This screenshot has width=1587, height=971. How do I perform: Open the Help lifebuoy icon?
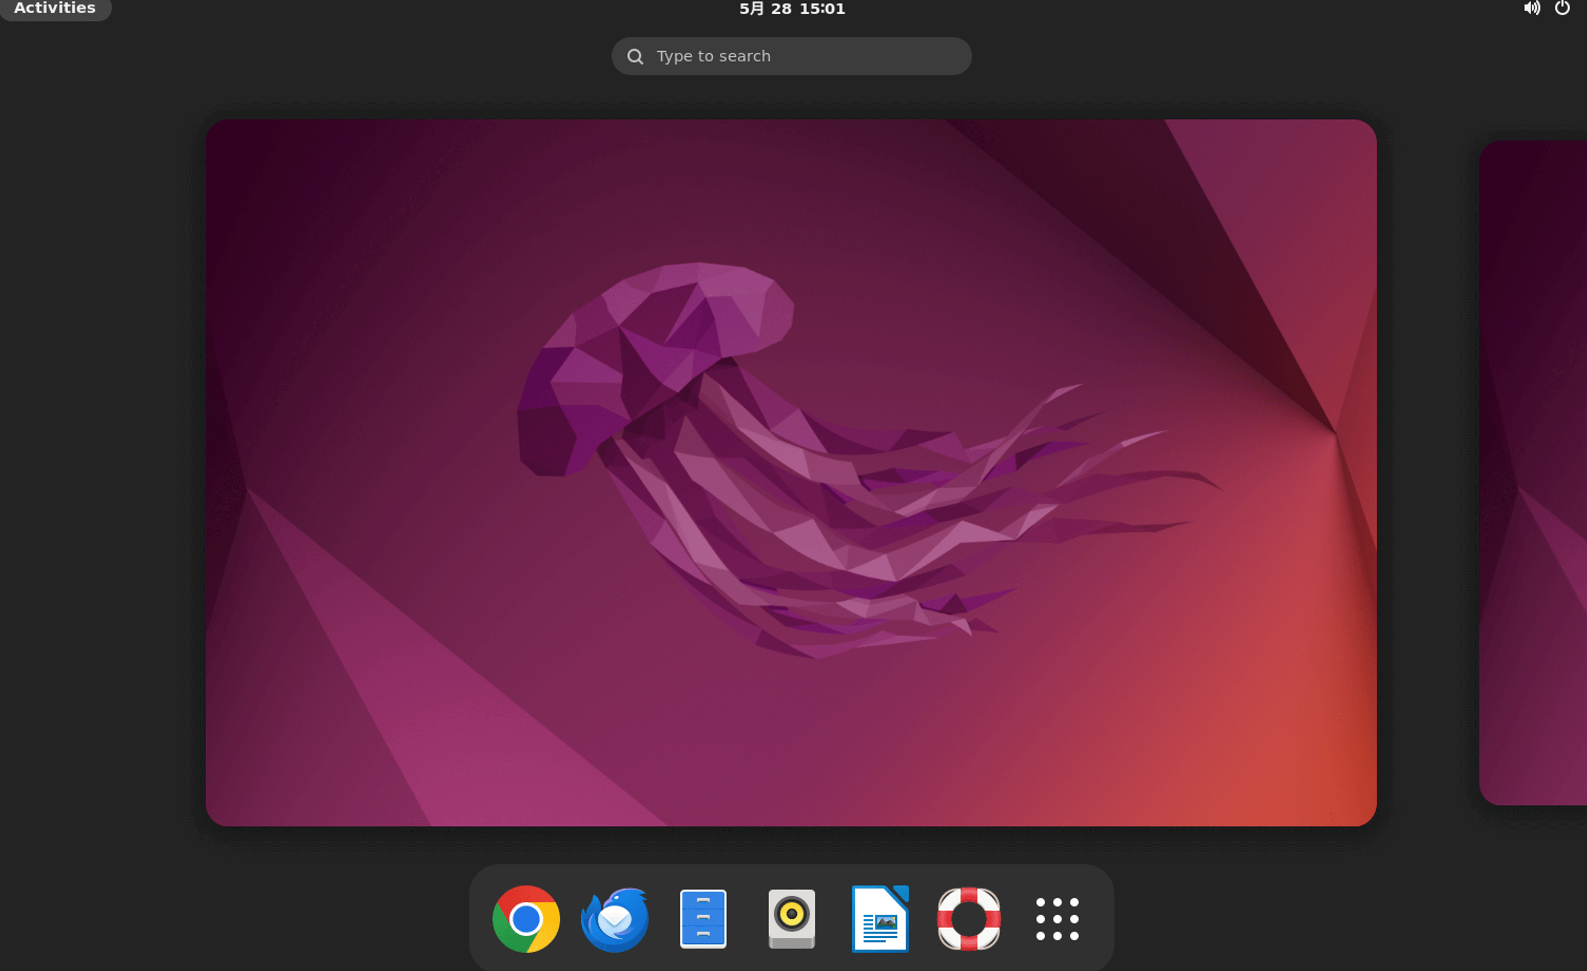pos(969,918)
